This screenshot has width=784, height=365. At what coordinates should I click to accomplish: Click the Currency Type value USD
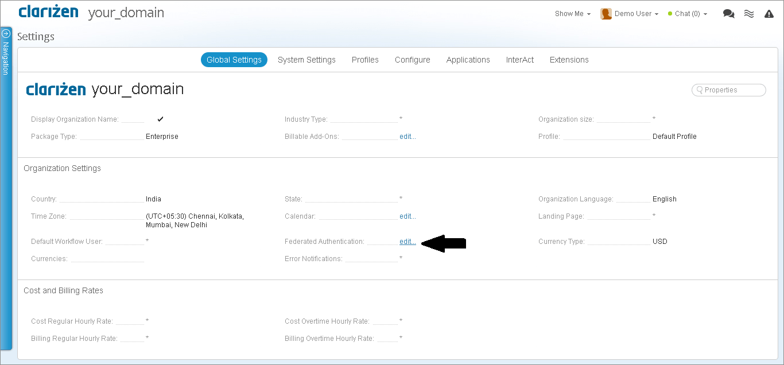pyautogui.click(x=660, y=242)
